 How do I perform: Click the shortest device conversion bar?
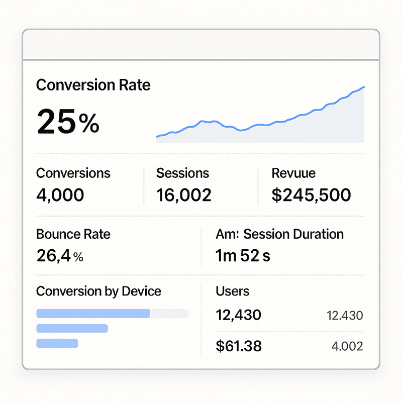point(57,343)
